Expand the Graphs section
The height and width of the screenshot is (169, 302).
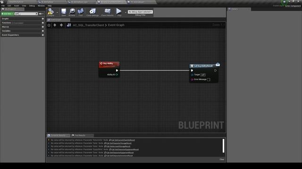[5, 19]
